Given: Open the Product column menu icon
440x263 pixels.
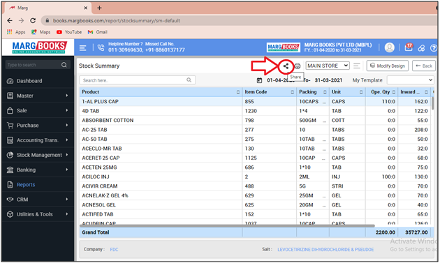Looking at the screenshot, I should coord(238,92).
